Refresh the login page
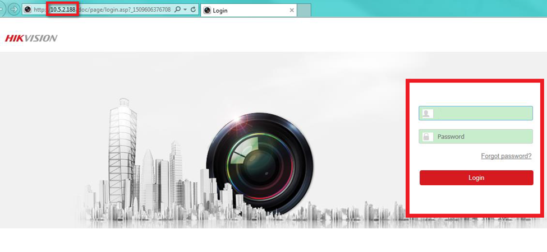Screen dimensions: 547x252 (194, 10)
